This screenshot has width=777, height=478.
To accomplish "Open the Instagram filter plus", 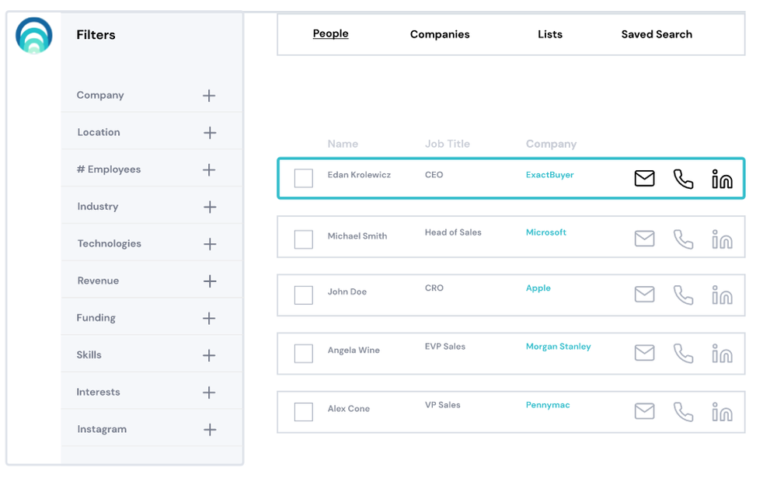I will coord(210,429).
